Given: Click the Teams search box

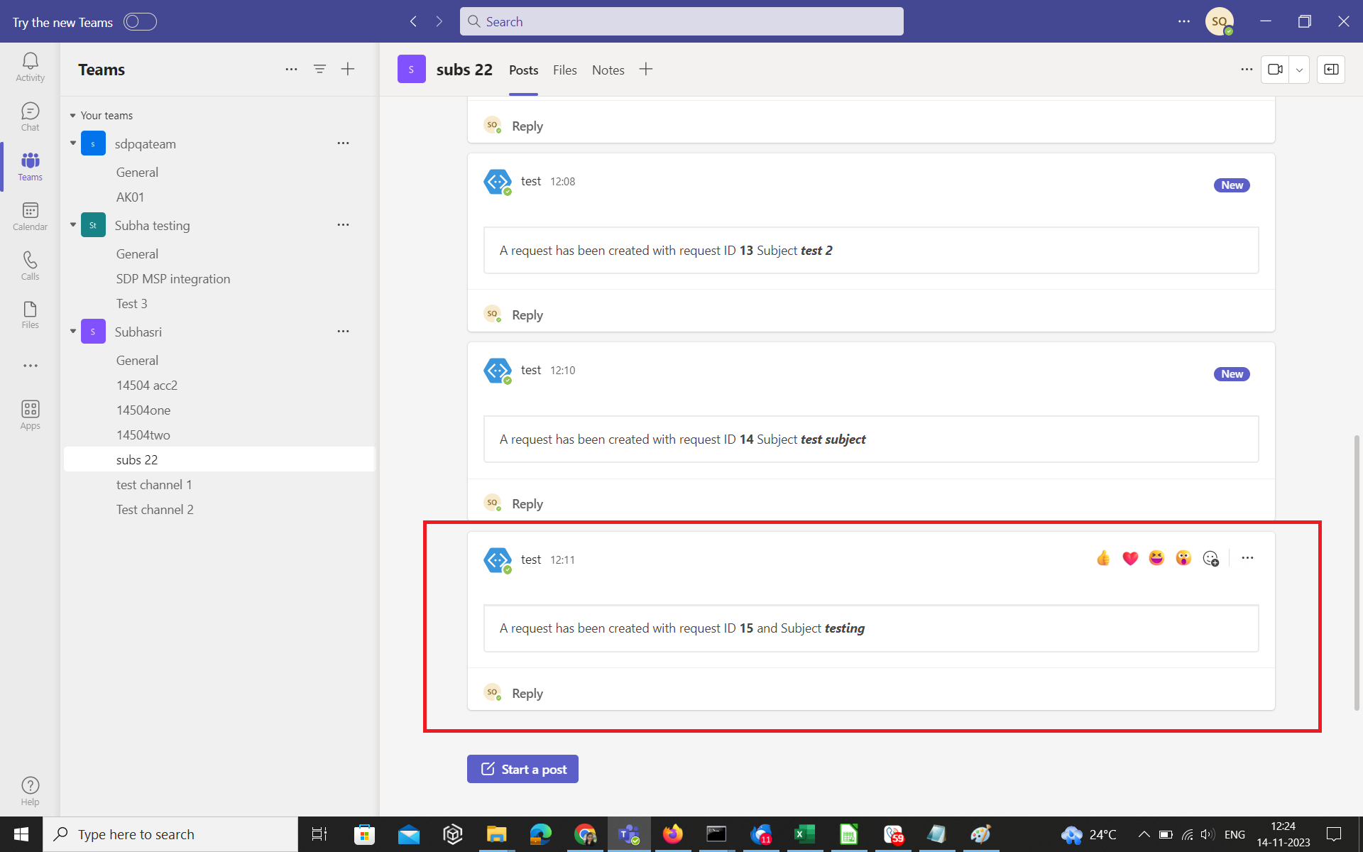Looking at the screenshot, I should coord(681,21).
